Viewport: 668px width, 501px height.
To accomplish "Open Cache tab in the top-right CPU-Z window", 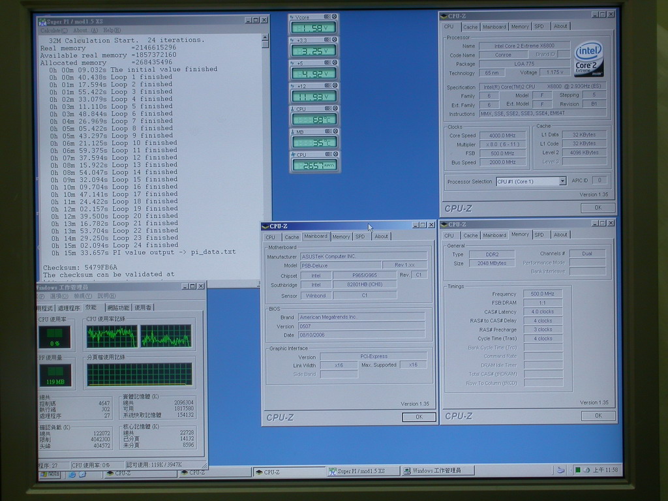I will coord(470,27).
